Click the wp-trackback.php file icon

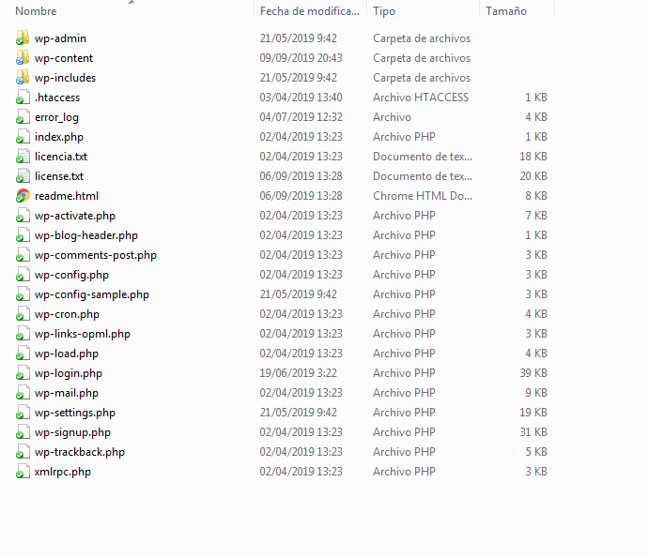click(23, 452)
